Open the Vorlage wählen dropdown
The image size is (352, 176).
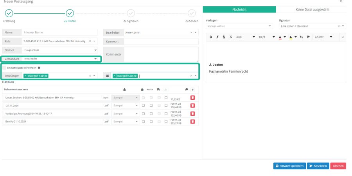[x=239, y=26]
